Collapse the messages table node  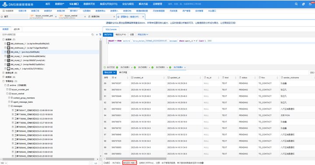click(x=9, y=106)
